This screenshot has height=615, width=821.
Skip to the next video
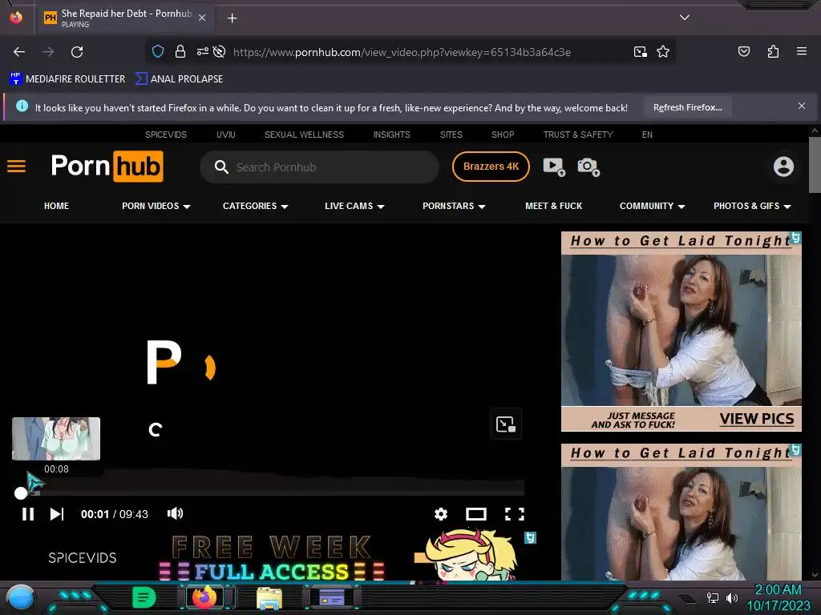tap(57, 514)
